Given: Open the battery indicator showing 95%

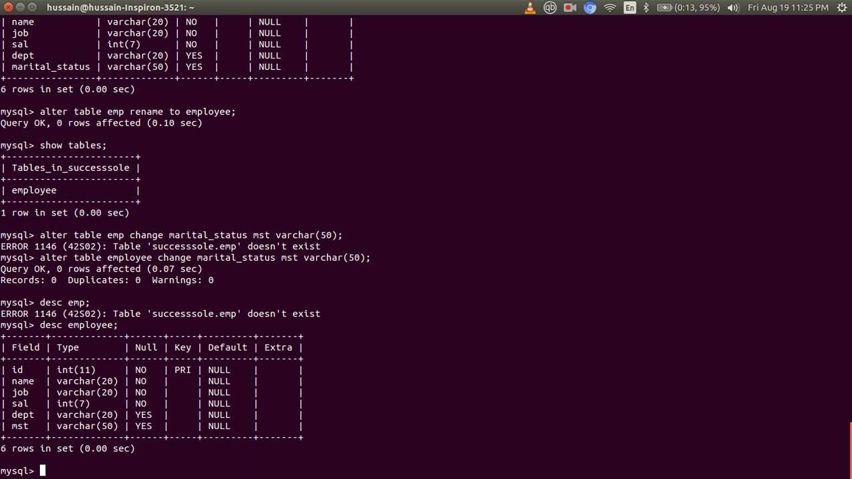Looking at the screenshot, I should [688, 7].
